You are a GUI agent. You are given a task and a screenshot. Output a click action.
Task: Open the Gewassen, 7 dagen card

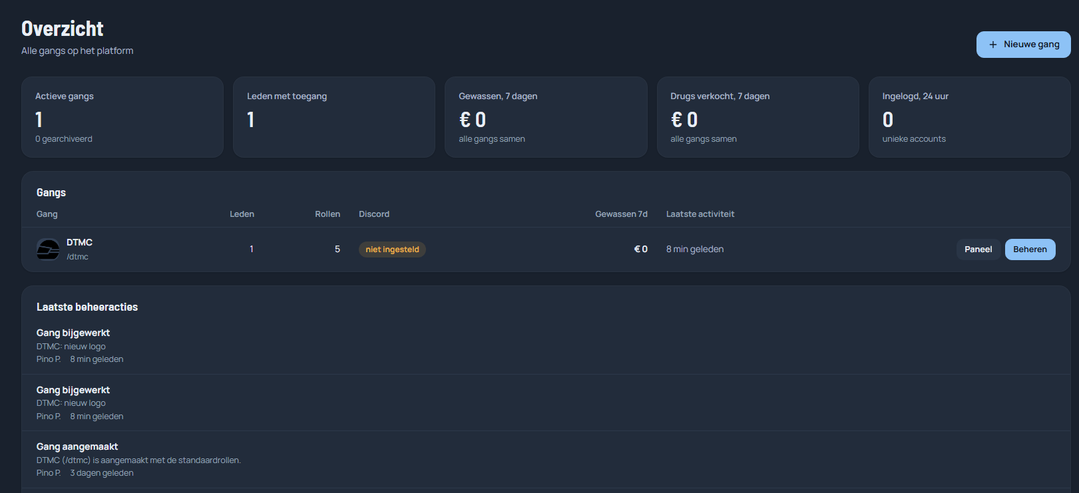click(546, 117)
